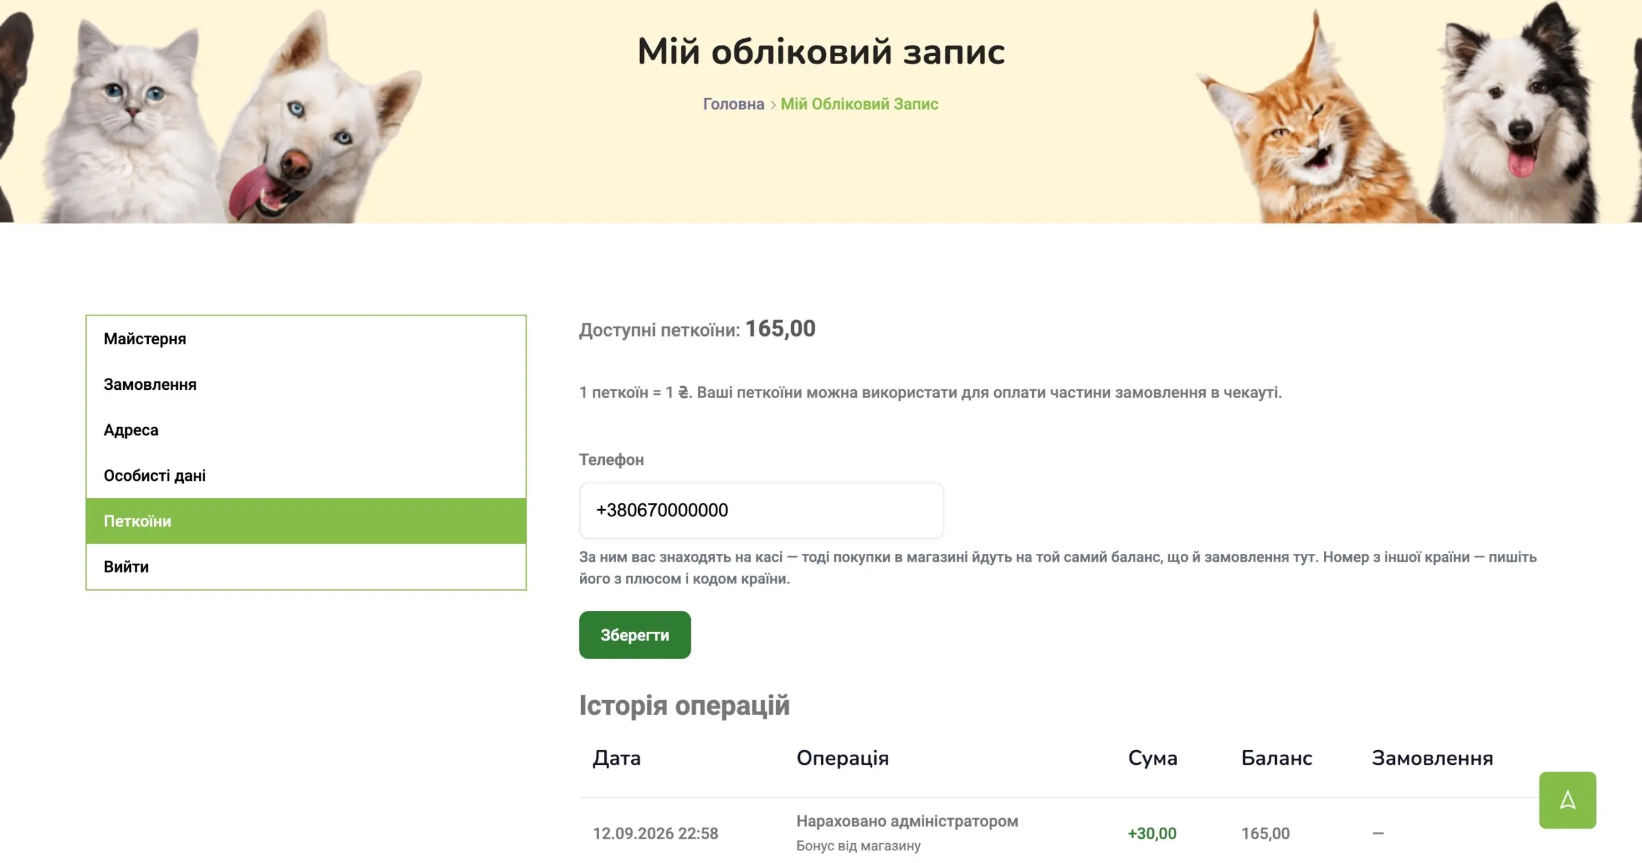Click Мій Обліковий Запис breadcrumb
Image resolution: width=1642 pixels, height=863 pixels.
pos(859,104)
